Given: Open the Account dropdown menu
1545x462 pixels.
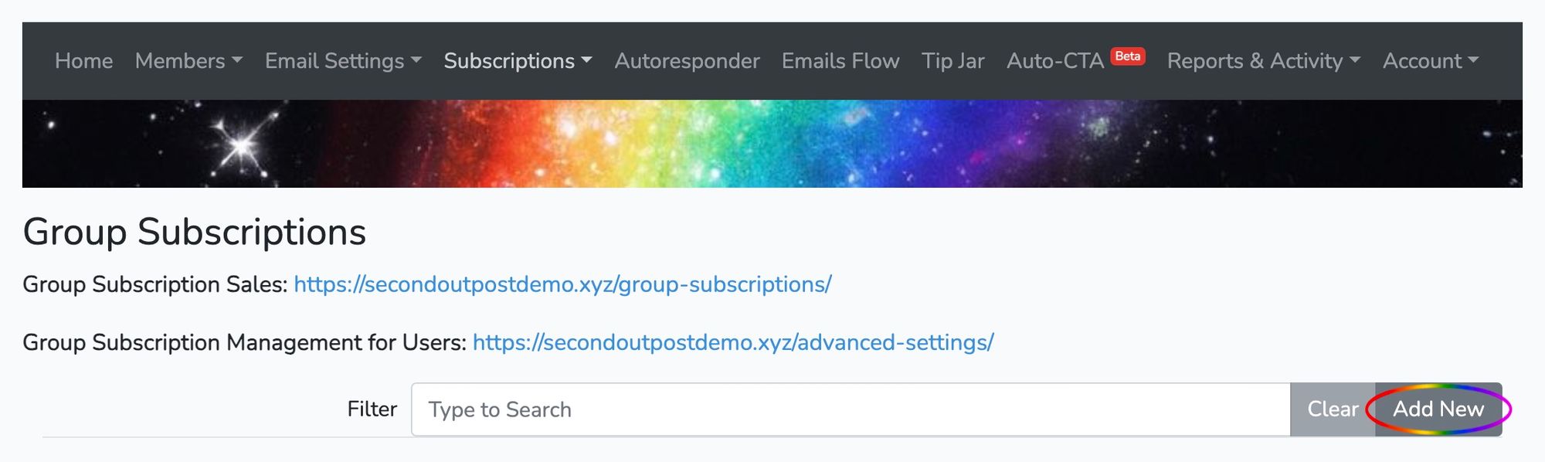Looking at the screenshot, I should coord(1431,61).
